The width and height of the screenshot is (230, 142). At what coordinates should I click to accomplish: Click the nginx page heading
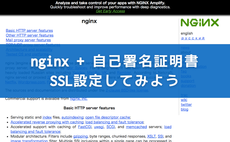point(89,21)
